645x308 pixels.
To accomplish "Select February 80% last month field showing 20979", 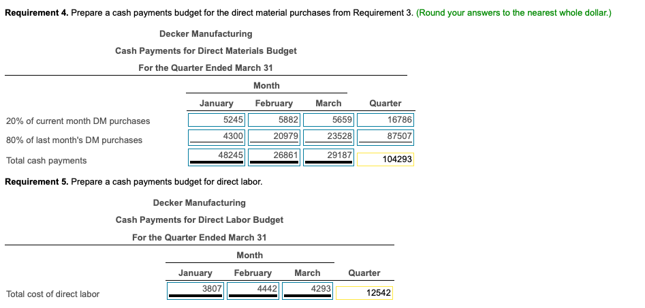I will [274, 138].
